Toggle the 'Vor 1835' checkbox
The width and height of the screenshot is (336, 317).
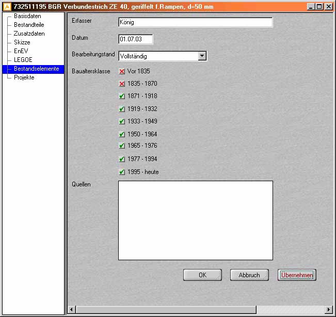[122, 71]
